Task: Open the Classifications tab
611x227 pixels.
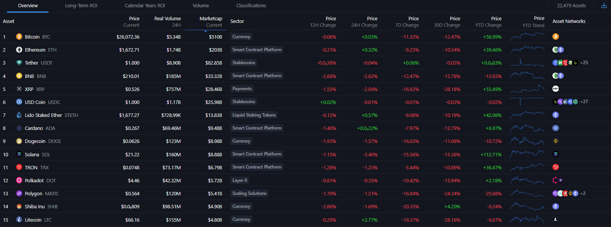Action: [x=251, y=6]
